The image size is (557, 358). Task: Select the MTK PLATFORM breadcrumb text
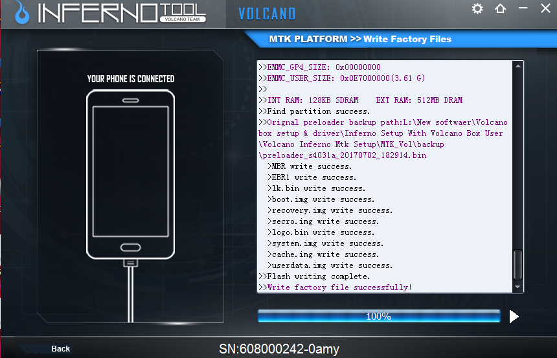(308, 39)
